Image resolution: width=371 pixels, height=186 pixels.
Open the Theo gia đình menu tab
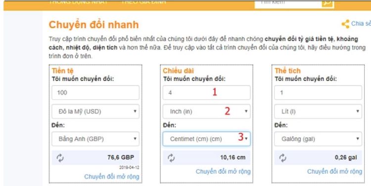pyautogui.click(x=143, y=2)
